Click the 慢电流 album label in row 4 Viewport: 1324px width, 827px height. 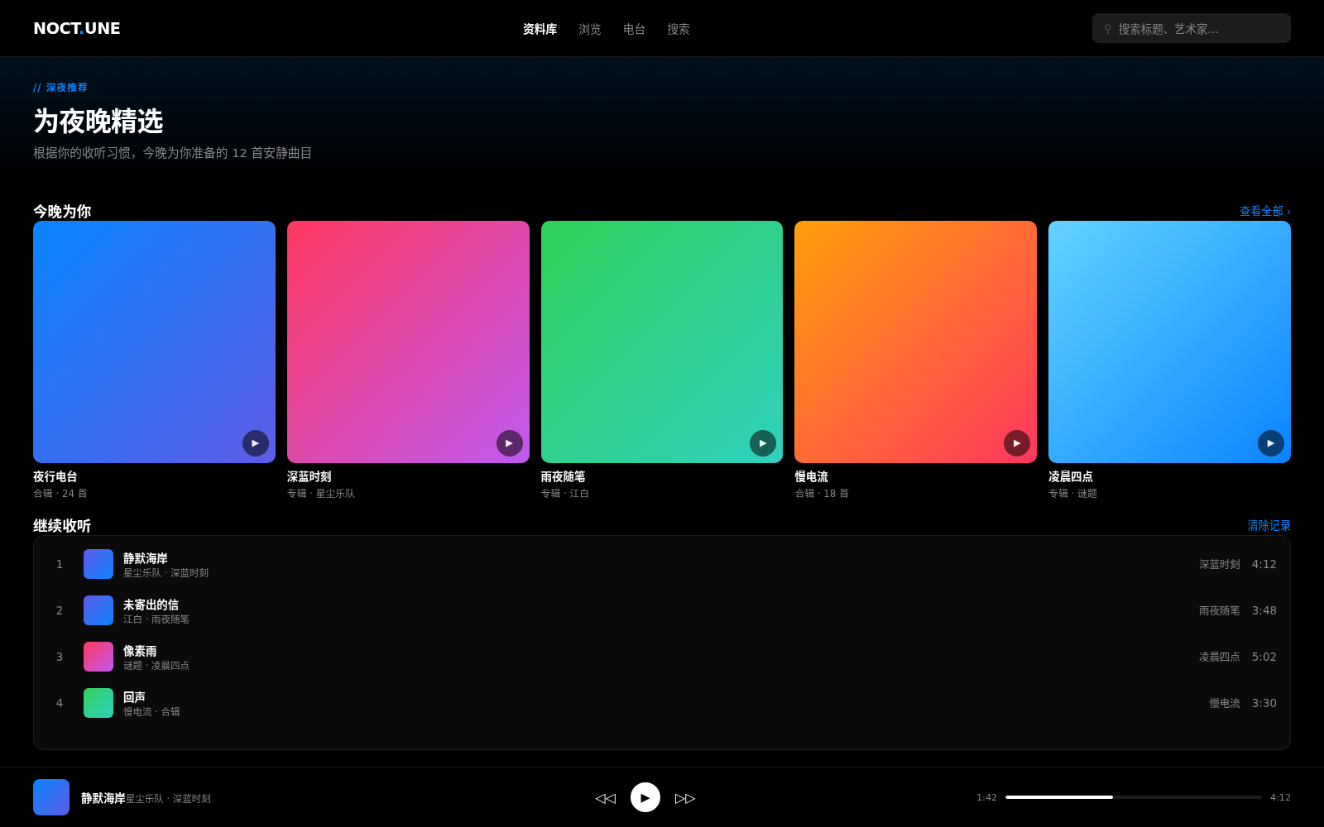1225,703
